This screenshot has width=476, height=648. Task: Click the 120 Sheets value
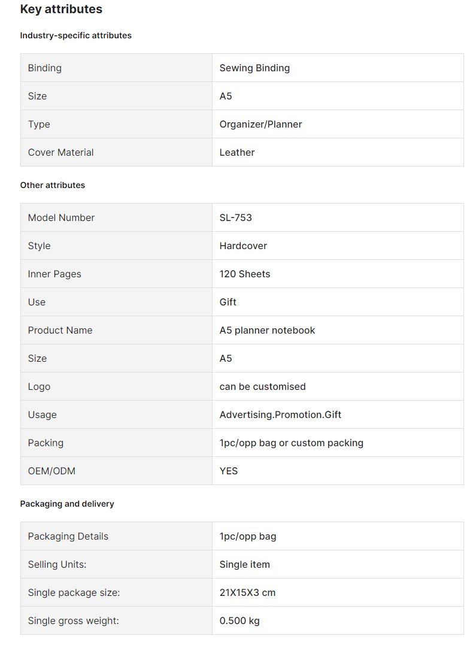tap(245, 274)
